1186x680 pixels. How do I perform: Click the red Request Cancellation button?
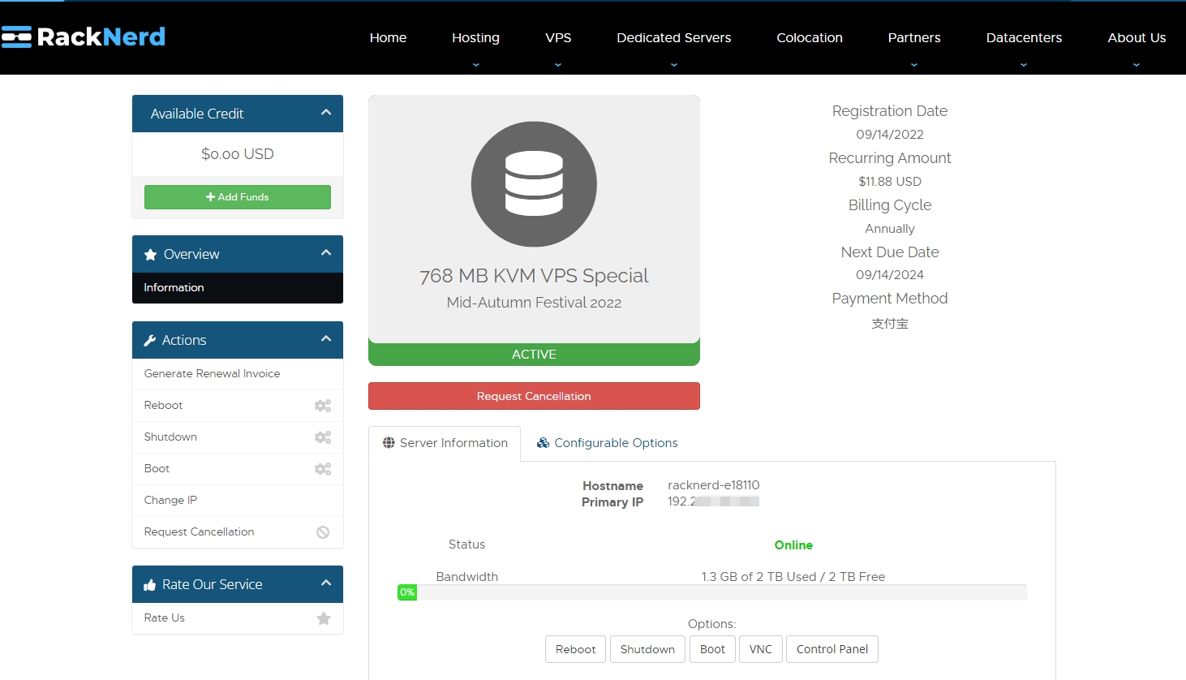[534, 396]
